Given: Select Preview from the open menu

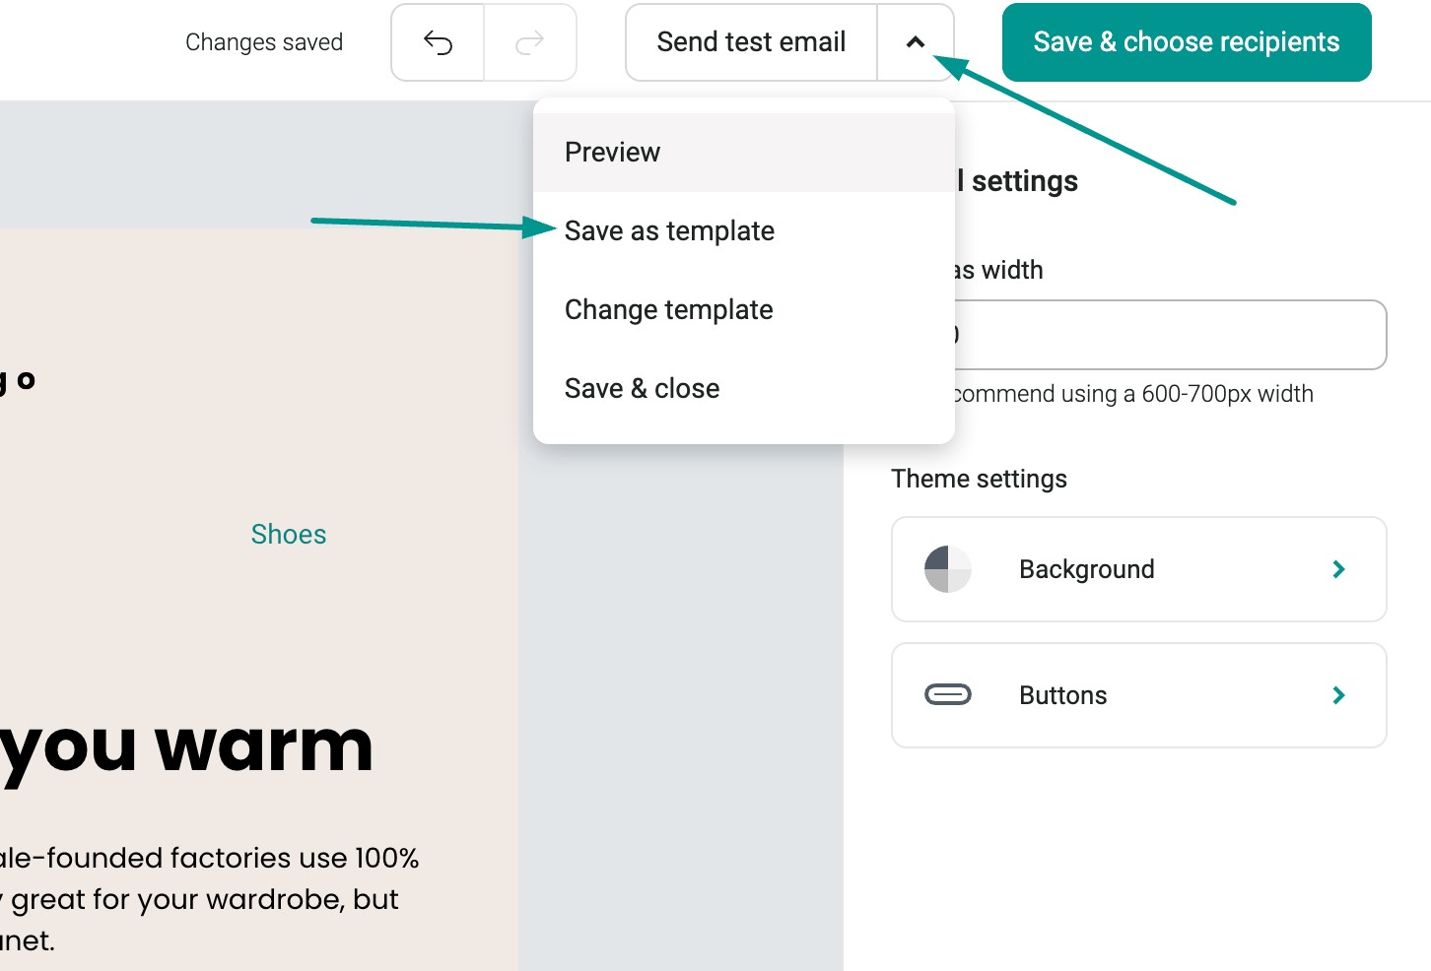Looking at the screenshot, I should pyautogui.click(x=612, y=152).
